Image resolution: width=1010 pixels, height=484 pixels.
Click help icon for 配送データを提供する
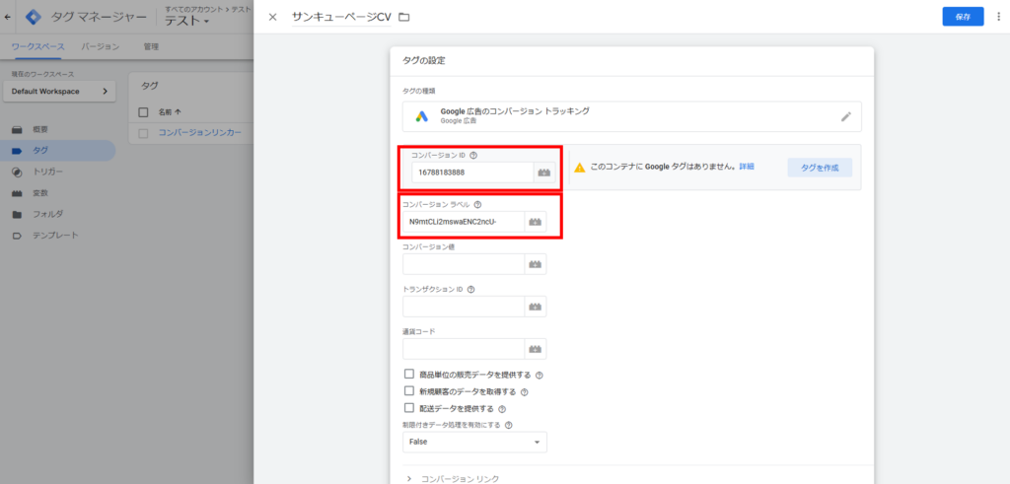pos(502,408)
